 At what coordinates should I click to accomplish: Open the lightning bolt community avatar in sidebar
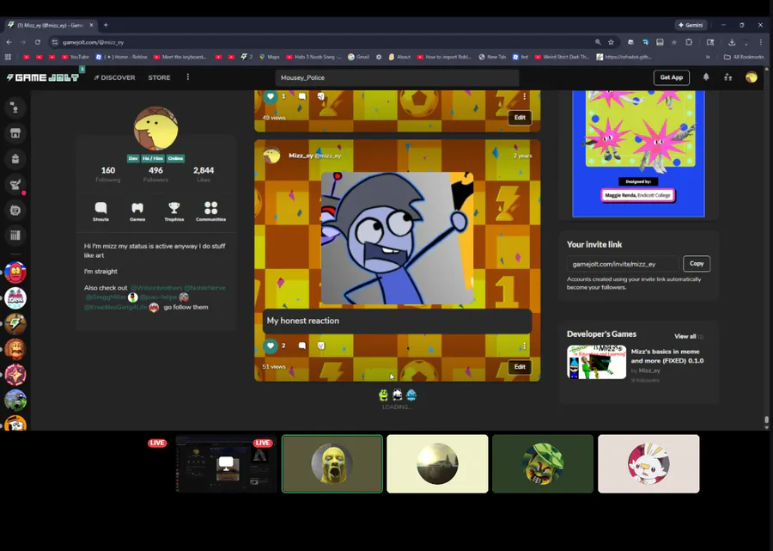(x=15, y=323)
